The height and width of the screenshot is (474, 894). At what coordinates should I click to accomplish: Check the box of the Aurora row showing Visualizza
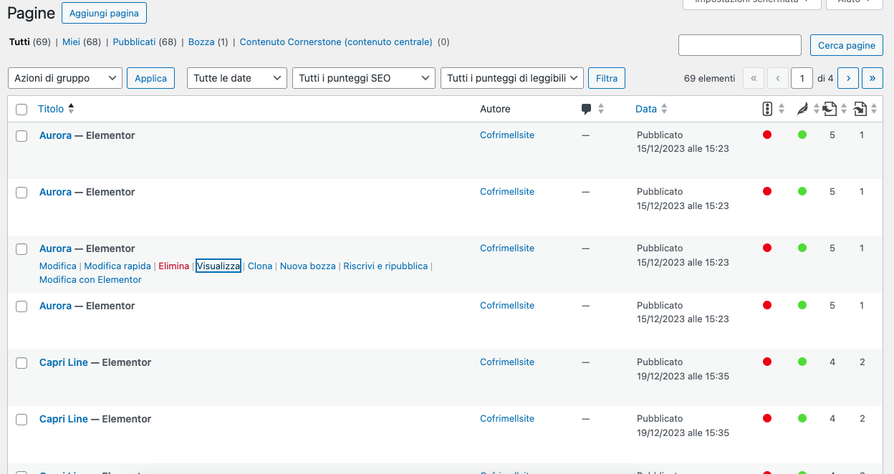(x=21, y=249)
